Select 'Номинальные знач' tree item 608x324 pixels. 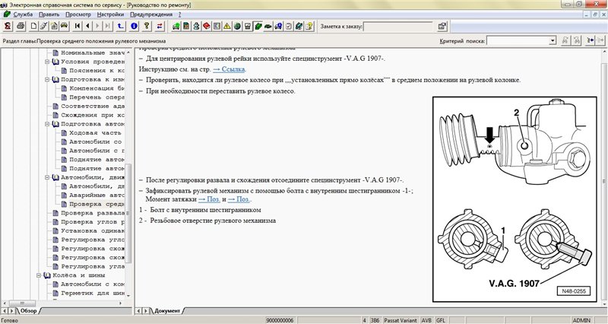pyautogui.click(x=93, y=52)
